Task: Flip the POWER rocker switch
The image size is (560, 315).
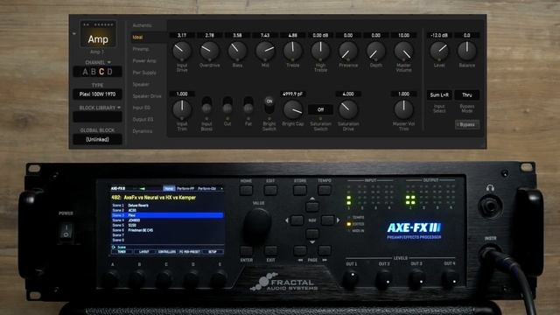Action: point(66,231)
